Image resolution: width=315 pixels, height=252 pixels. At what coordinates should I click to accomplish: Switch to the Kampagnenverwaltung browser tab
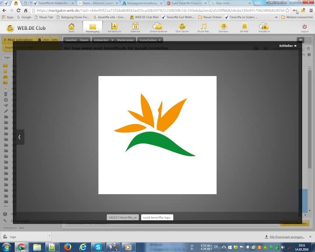point(142,3)
